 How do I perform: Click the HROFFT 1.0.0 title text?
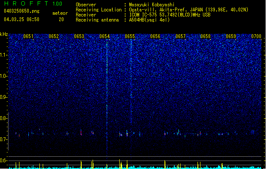click(33, 3)
